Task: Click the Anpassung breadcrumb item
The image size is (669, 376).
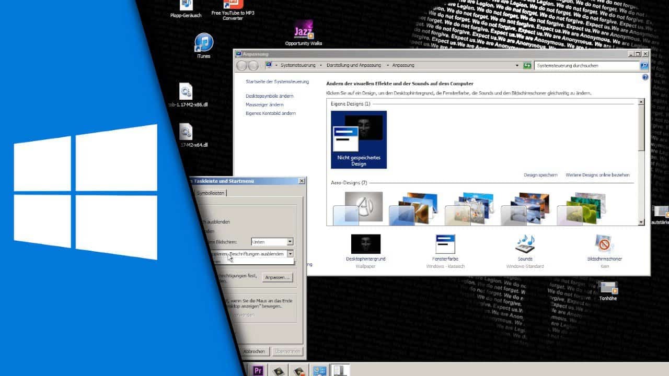Action: coord(403,66)
